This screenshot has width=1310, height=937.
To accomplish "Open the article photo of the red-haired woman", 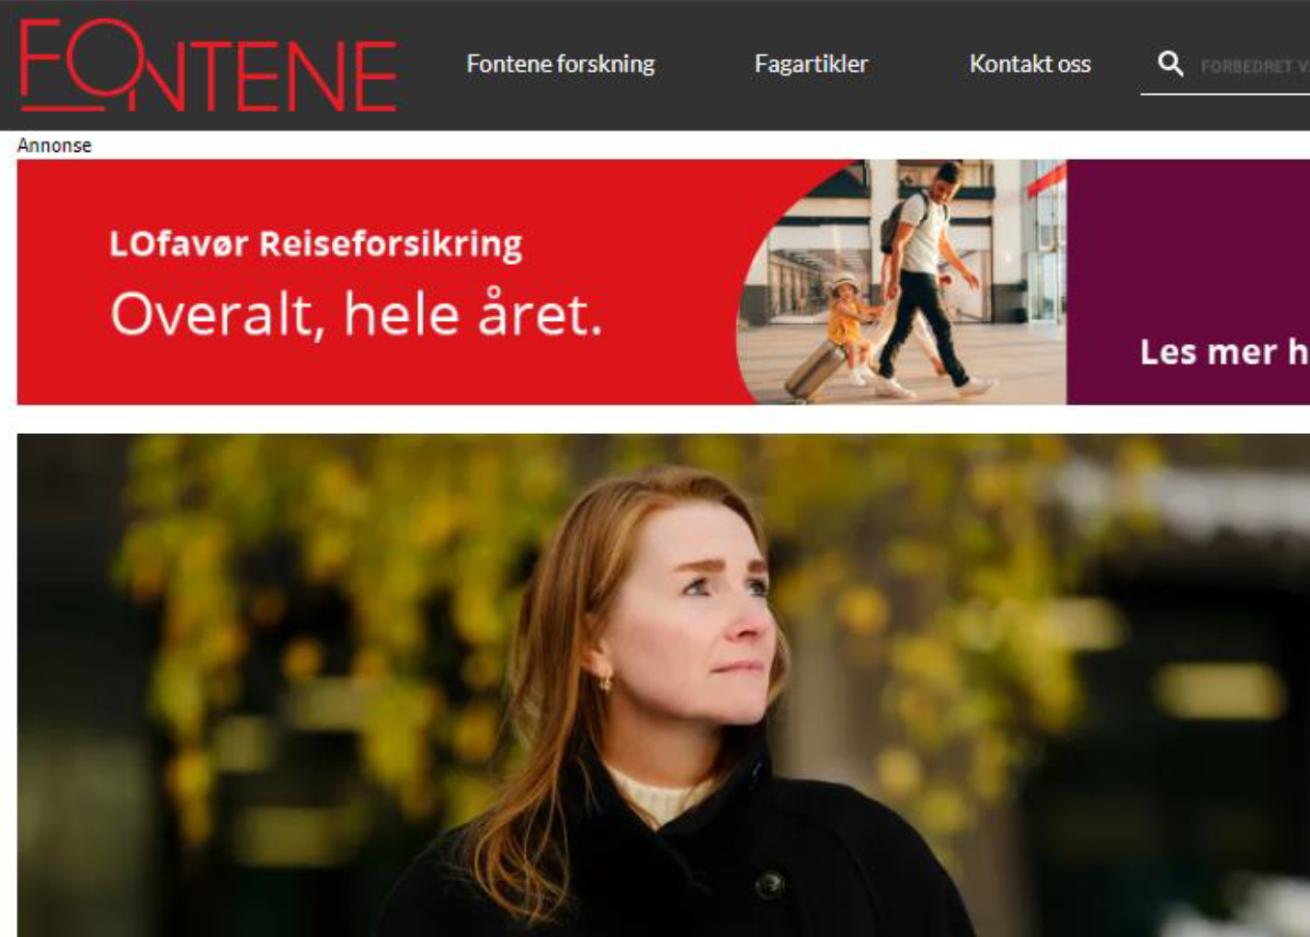I will pos(663,685).
